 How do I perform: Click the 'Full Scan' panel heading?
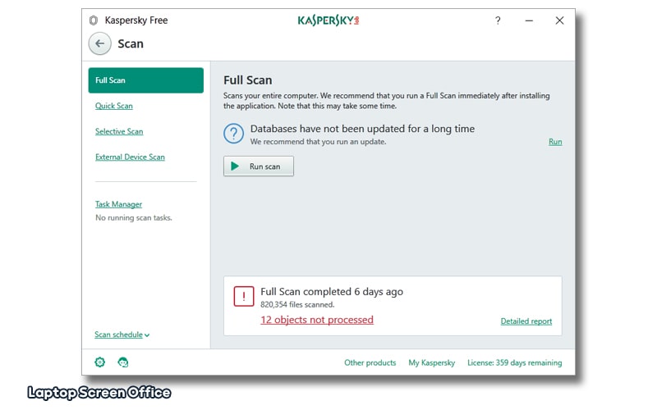[x=248, y=80]
